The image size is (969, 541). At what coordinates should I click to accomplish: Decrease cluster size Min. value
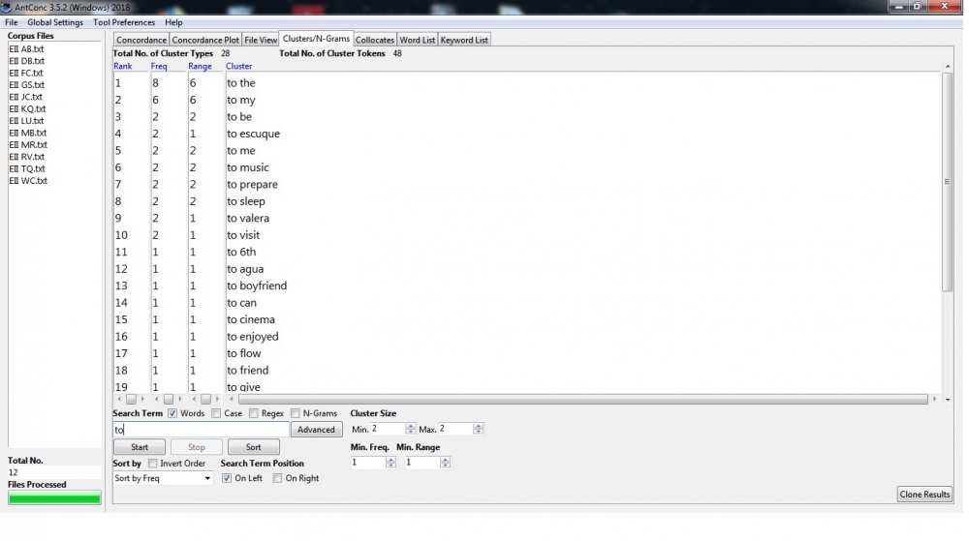(x=411, y=432)
